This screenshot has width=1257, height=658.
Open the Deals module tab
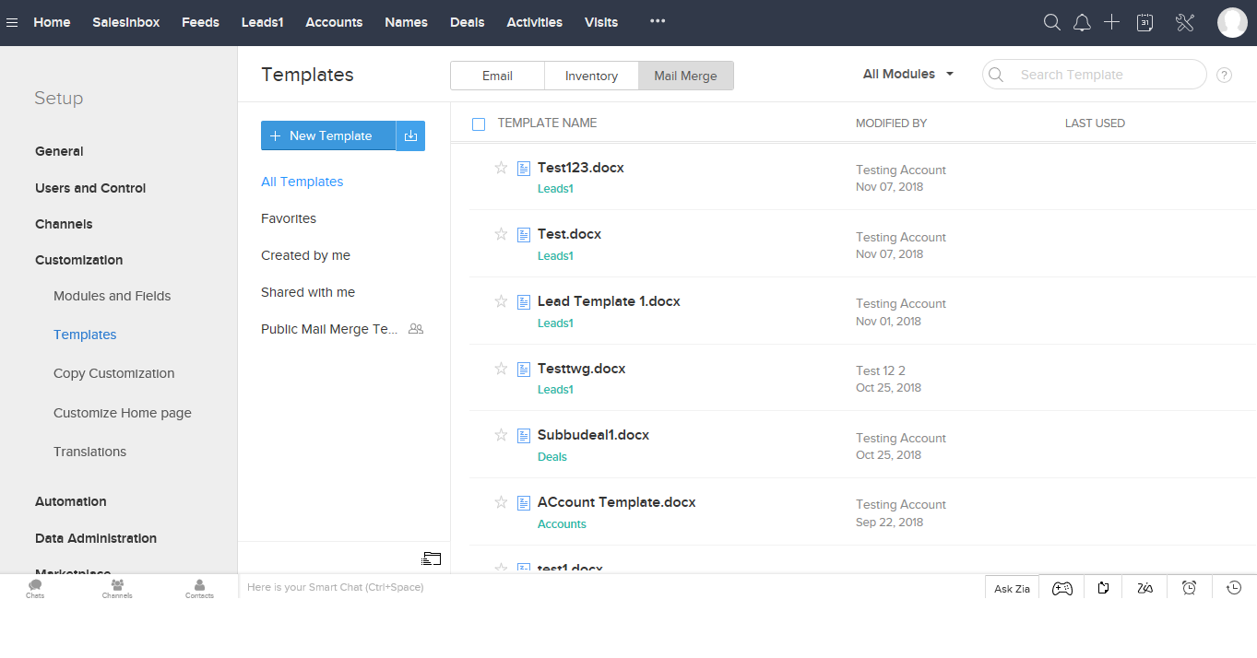click(467, 22)
